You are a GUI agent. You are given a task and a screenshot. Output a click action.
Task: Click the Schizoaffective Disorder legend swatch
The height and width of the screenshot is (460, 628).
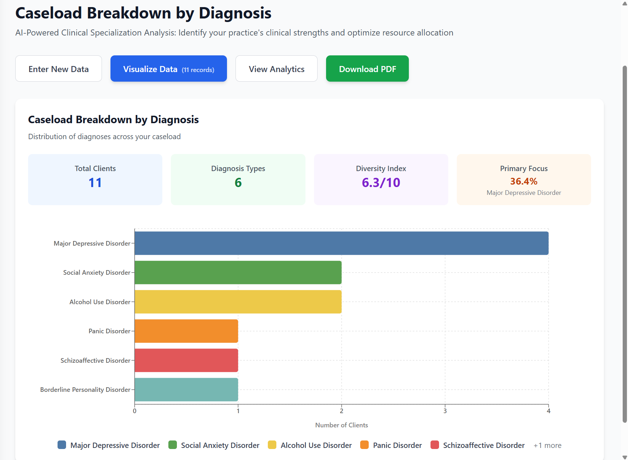pos(434,445)
